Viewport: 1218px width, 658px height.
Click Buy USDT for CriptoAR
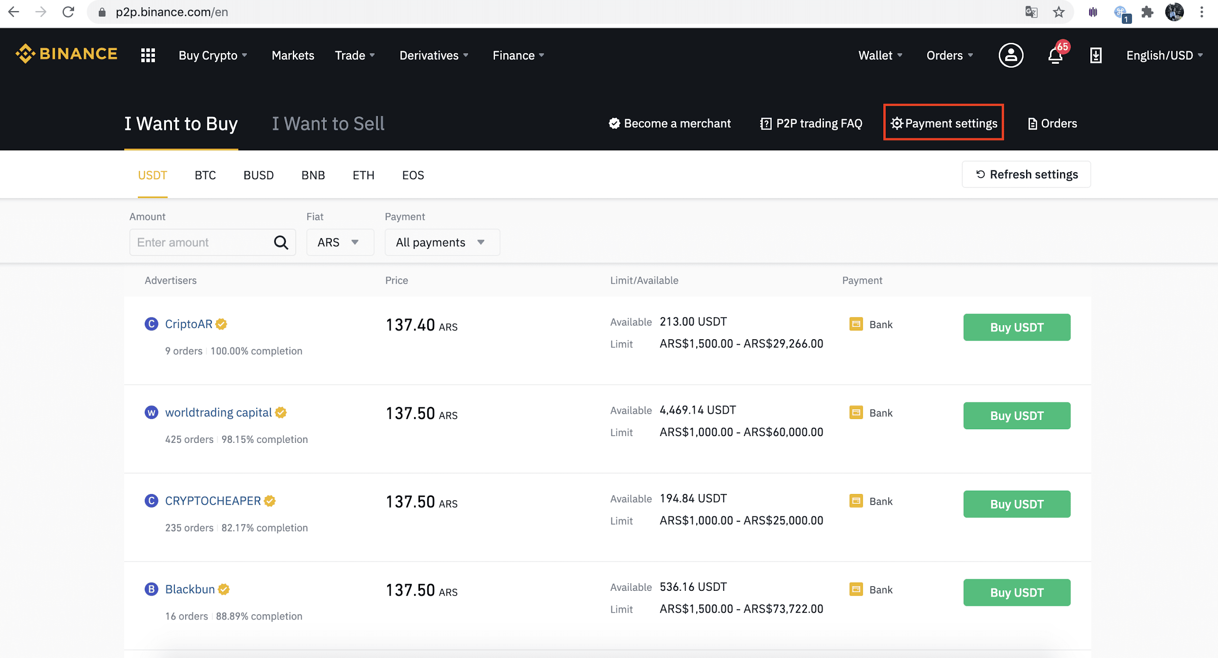[1017, 328]
